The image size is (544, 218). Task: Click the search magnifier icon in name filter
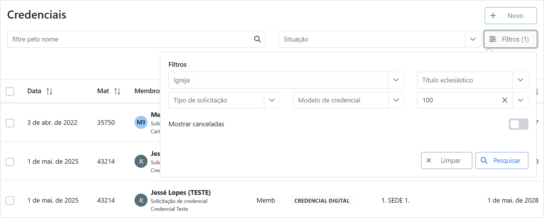(257, 39)
